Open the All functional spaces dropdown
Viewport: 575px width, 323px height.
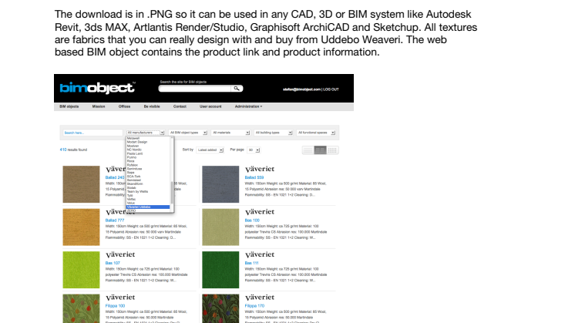[x=316, y=133]
